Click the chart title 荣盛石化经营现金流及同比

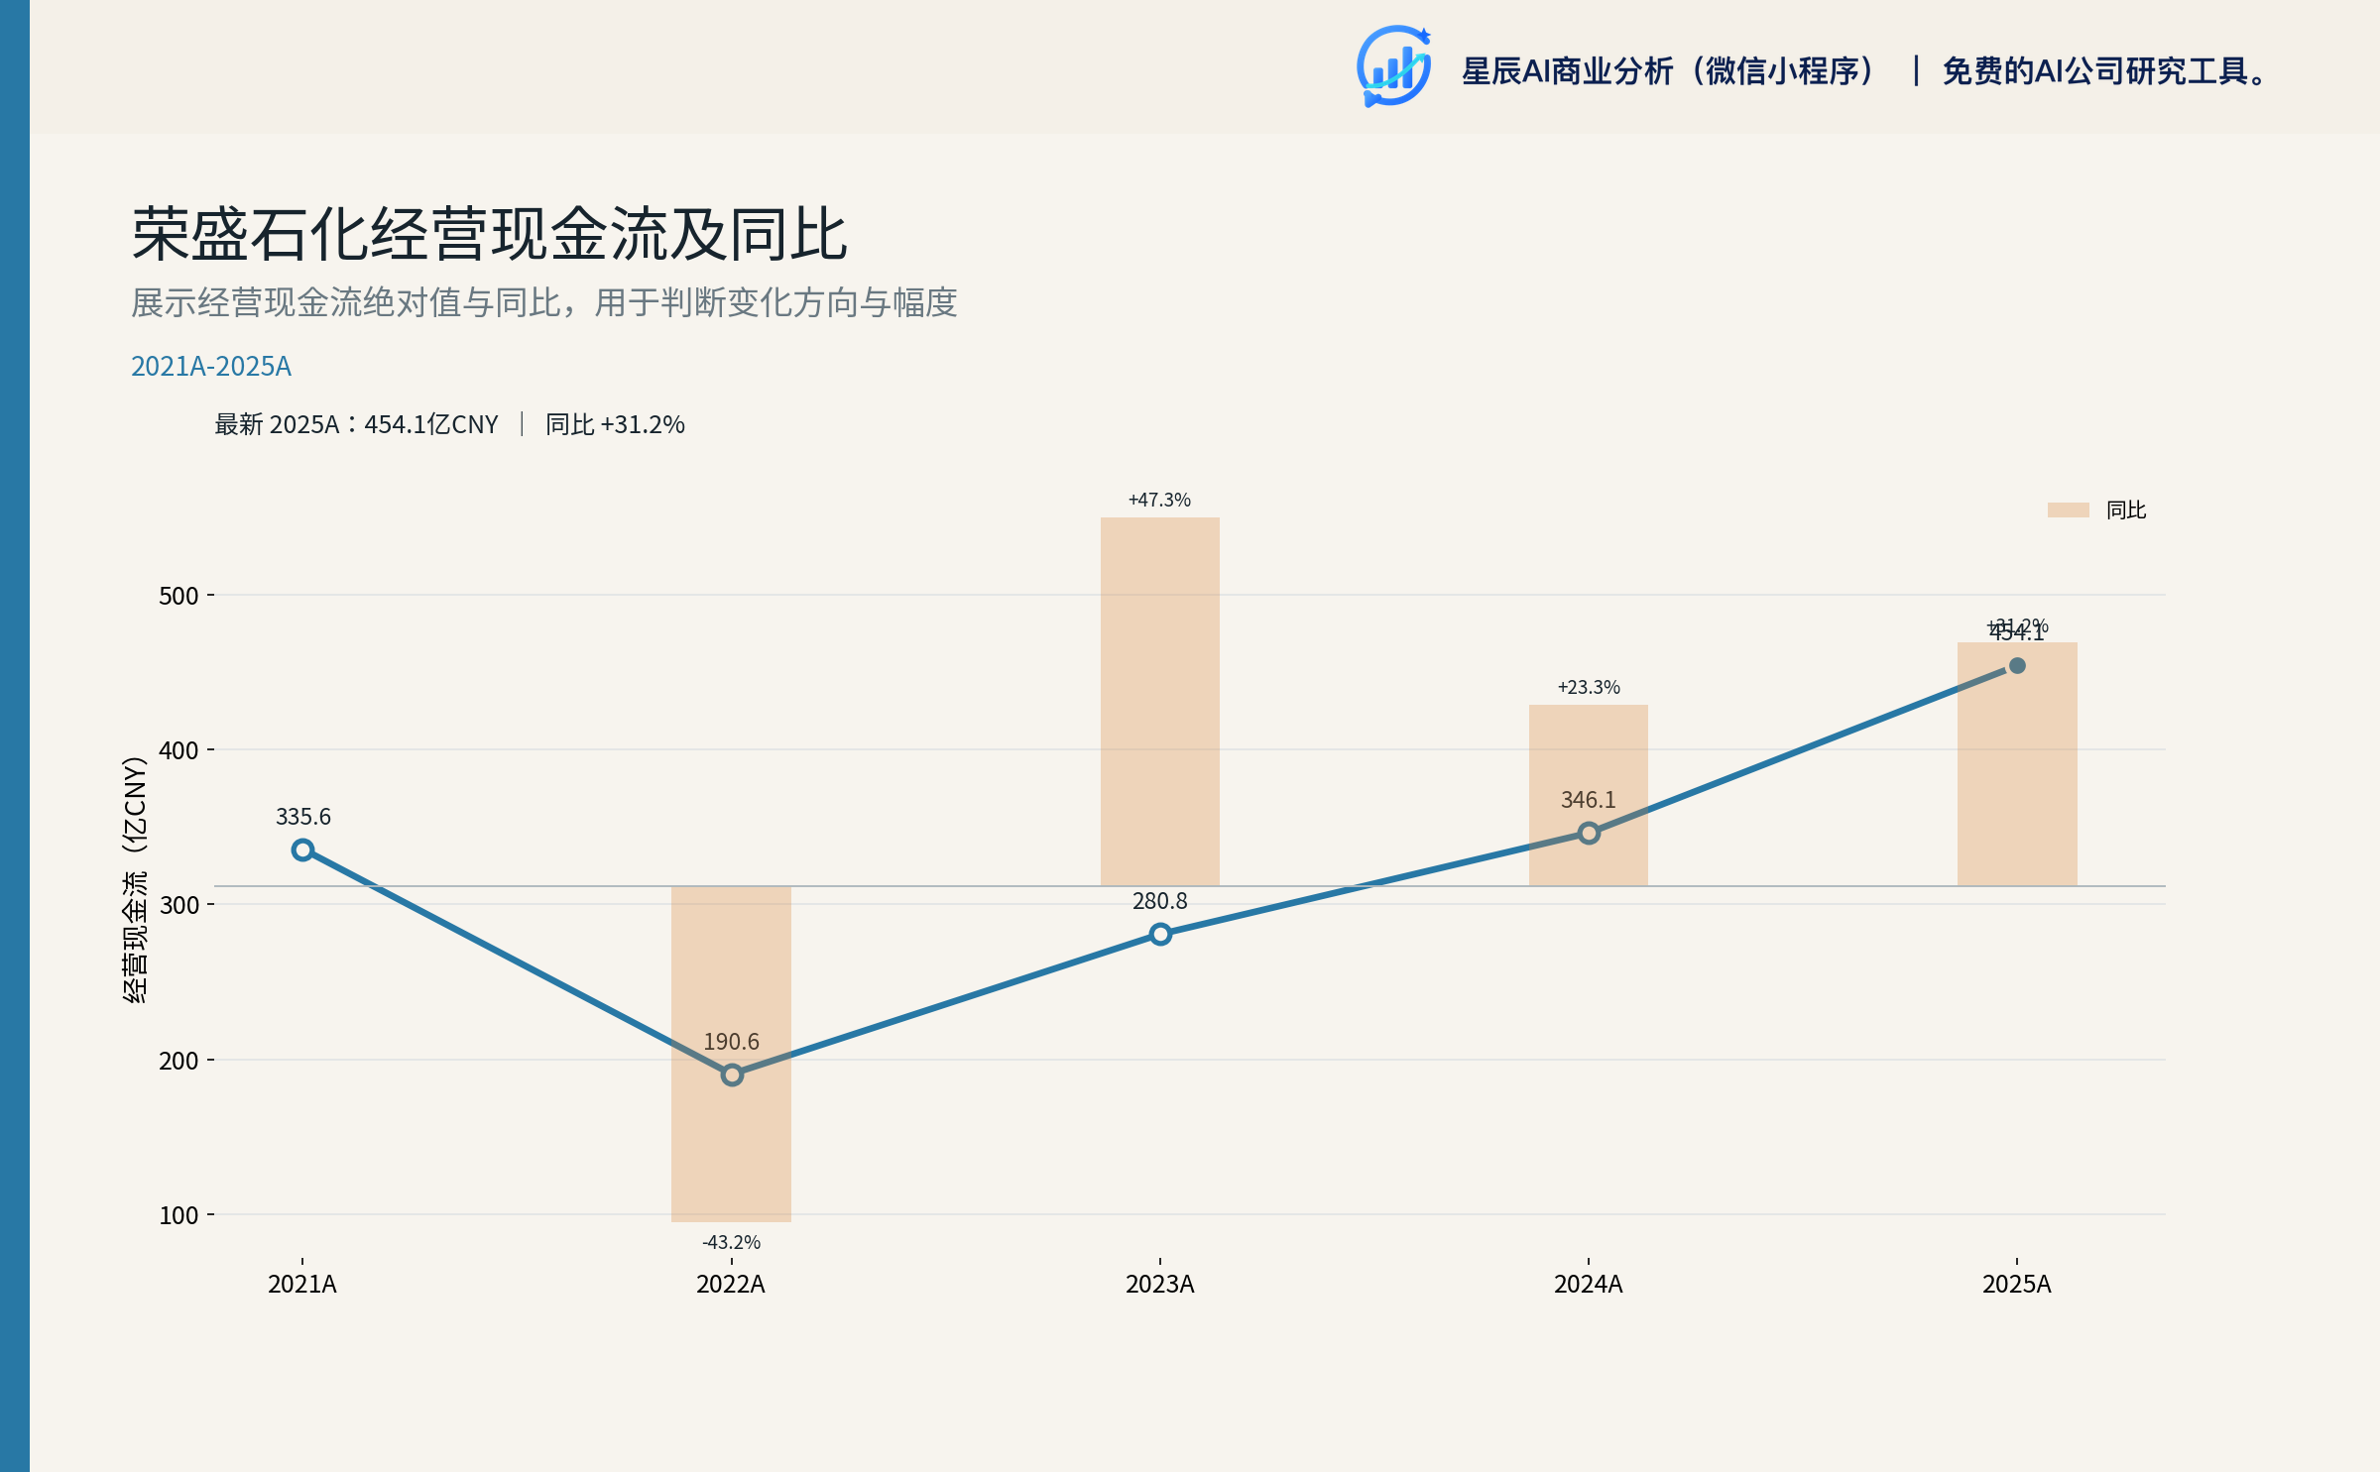[489, 235]
